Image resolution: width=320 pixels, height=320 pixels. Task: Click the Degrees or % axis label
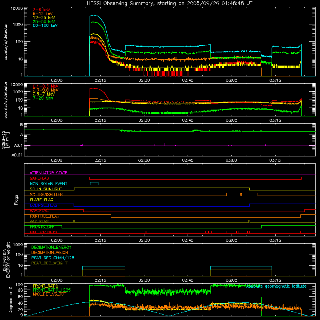(x=10, y=300)
